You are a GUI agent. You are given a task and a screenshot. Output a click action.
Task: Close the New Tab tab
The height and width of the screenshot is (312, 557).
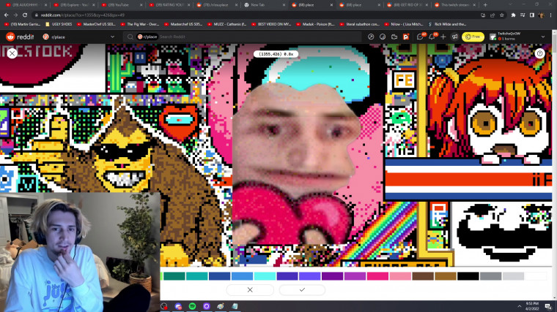284,5
